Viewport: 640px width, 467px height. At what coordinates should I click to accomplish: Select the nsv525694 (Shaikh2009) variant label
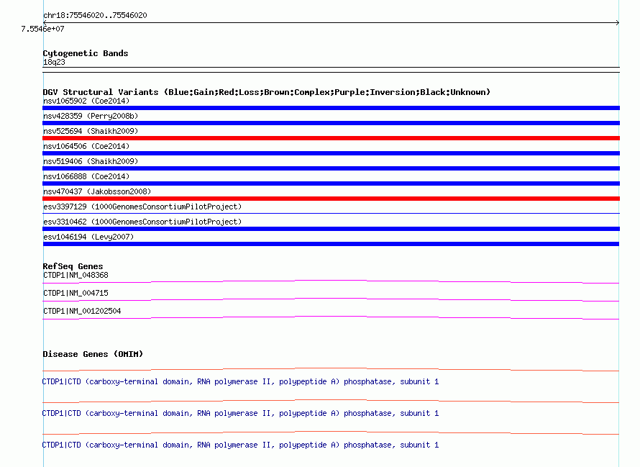pos(91,131)
